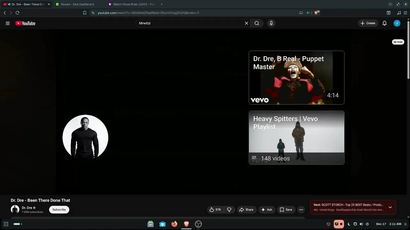410x230 pixels.
Task: Click the 7.85M subscribers text
Action: coord(32,212)
